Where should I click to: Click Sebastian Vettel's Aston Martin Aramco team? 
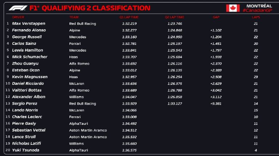[88, 130]
